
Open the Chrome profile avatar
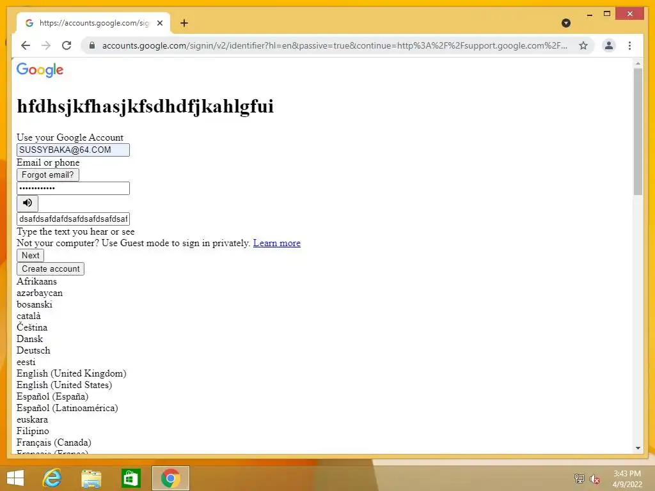point(609,45)
